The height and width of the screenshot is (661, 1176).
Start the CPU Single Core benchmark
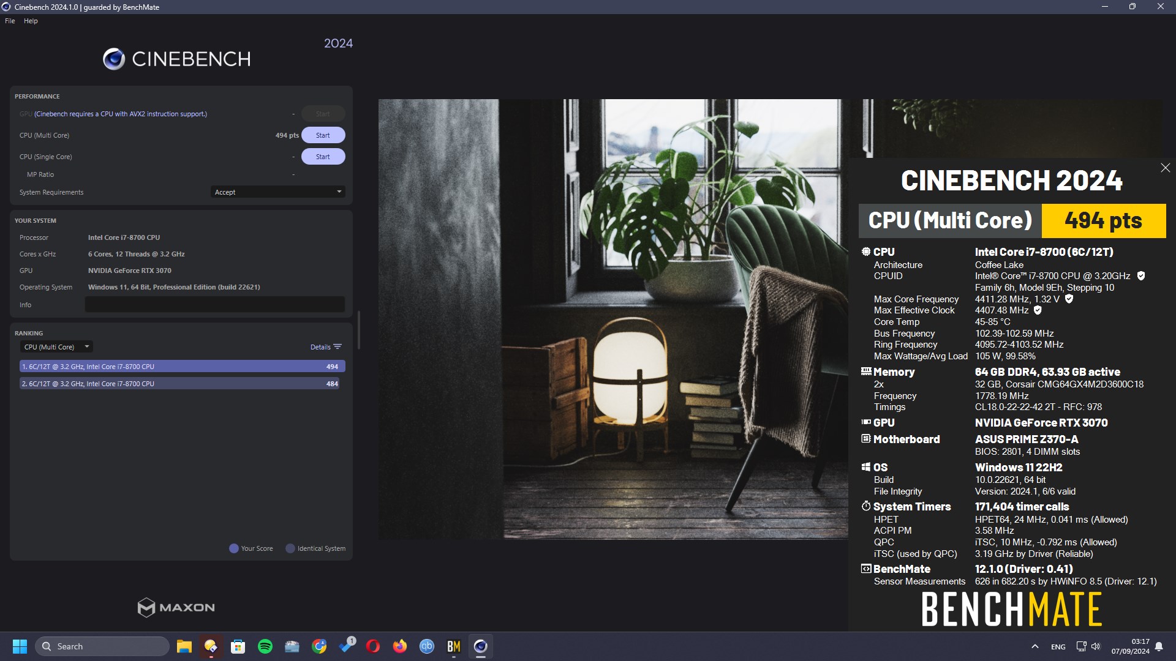[x=323, y=157]
